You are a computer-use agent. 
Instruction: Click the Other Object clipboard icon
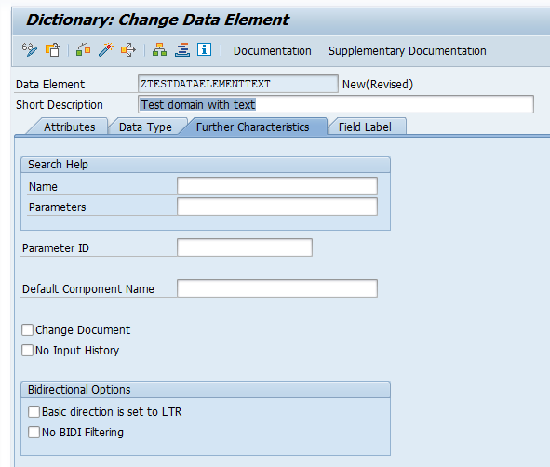click(53, 50)
